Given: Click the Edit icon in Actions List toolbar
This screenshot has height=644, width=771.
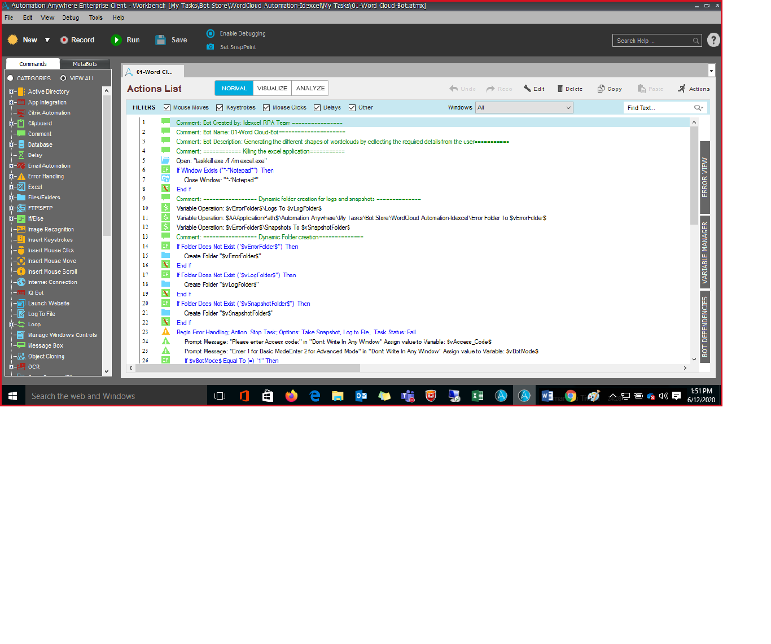Looking at the screenshot, I should (527, 89).
